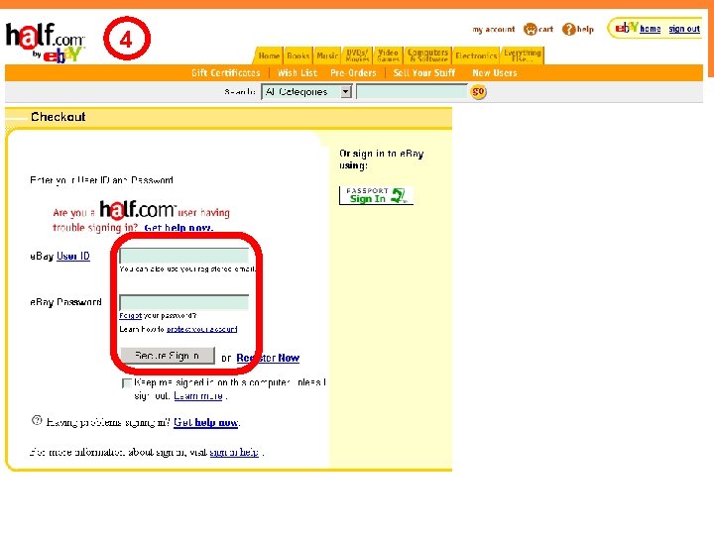This screenshot has width=714, height=535.
Task: Click the Forgot your password link
Action: click(x=130, y=316)
